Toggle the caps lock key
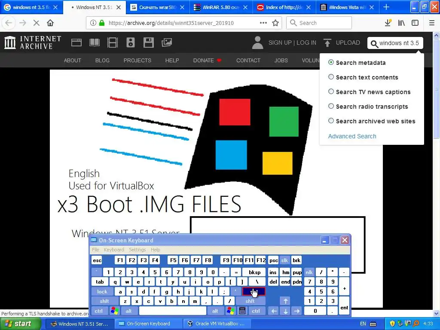The width and height of the screenshot is (440, 330). 102,292
